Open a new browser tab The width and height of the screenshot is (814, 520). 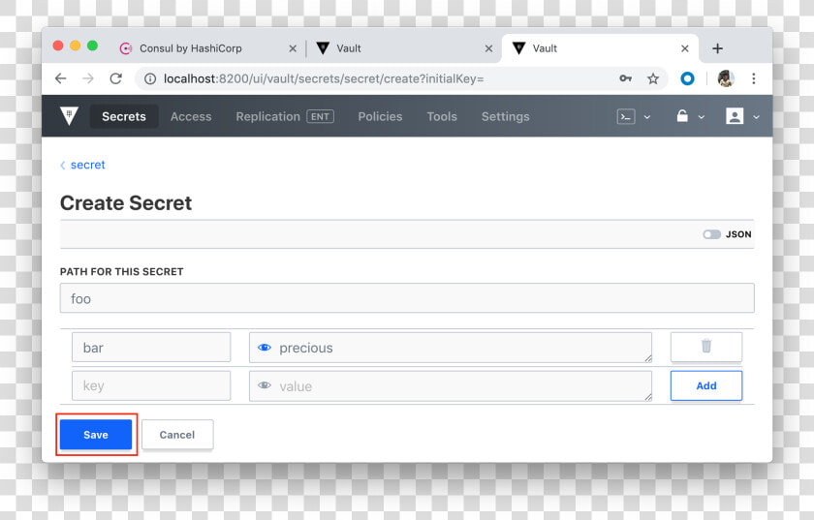[717, 48]
